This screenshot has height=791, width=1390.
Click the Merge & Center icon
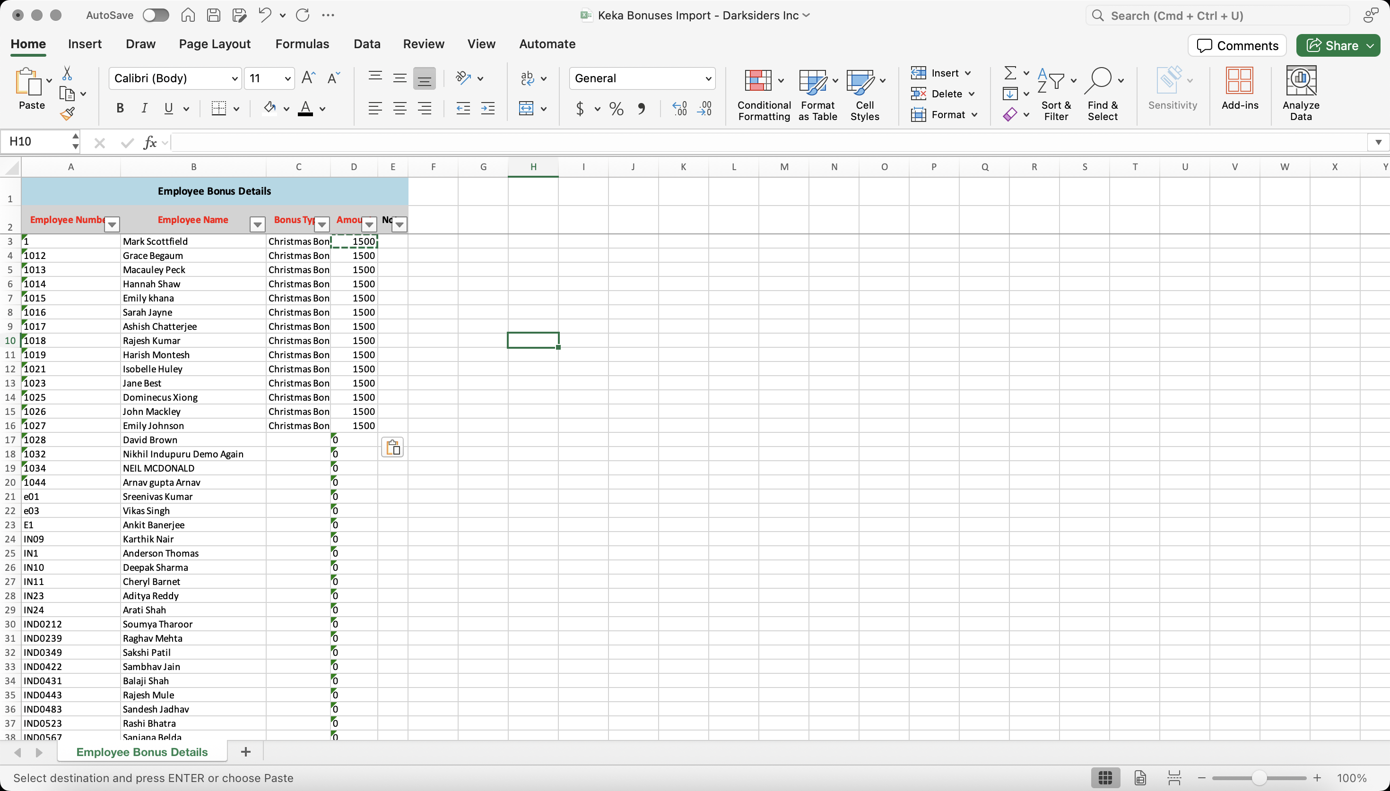[x=526, y=109]
